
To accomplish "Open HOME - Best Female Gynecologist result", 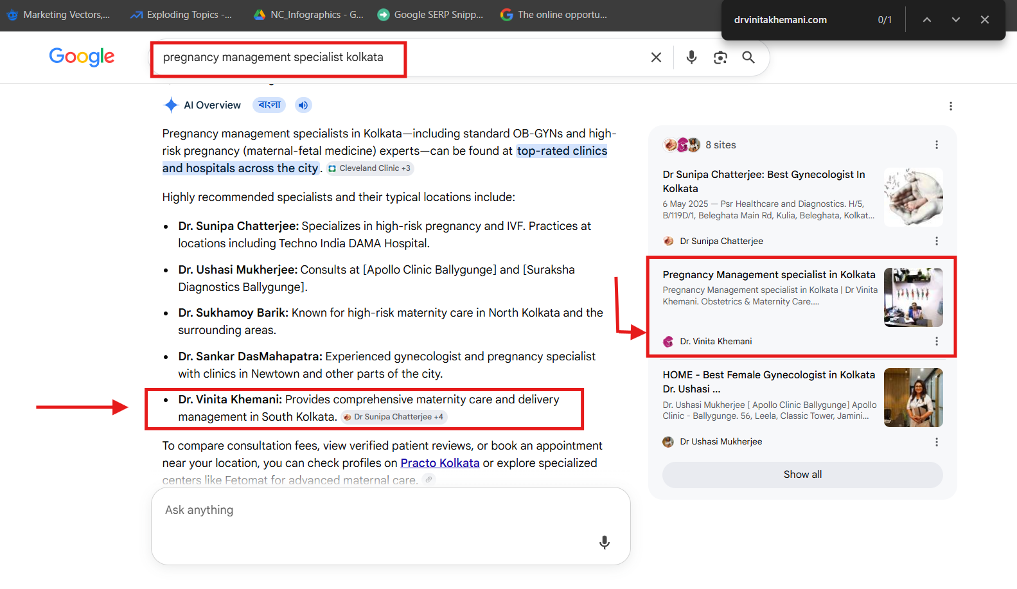I will click(769, 382).
